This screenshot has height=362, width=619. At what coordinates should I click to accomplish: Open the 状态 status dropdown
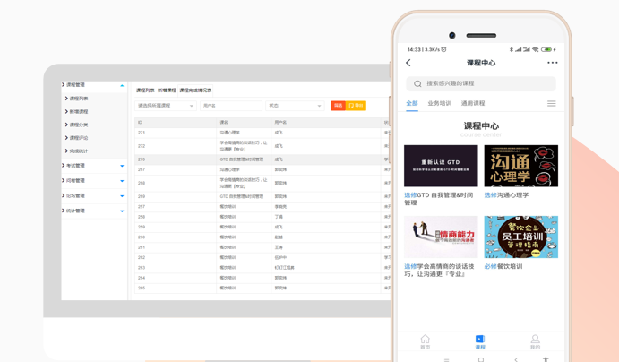294,106
